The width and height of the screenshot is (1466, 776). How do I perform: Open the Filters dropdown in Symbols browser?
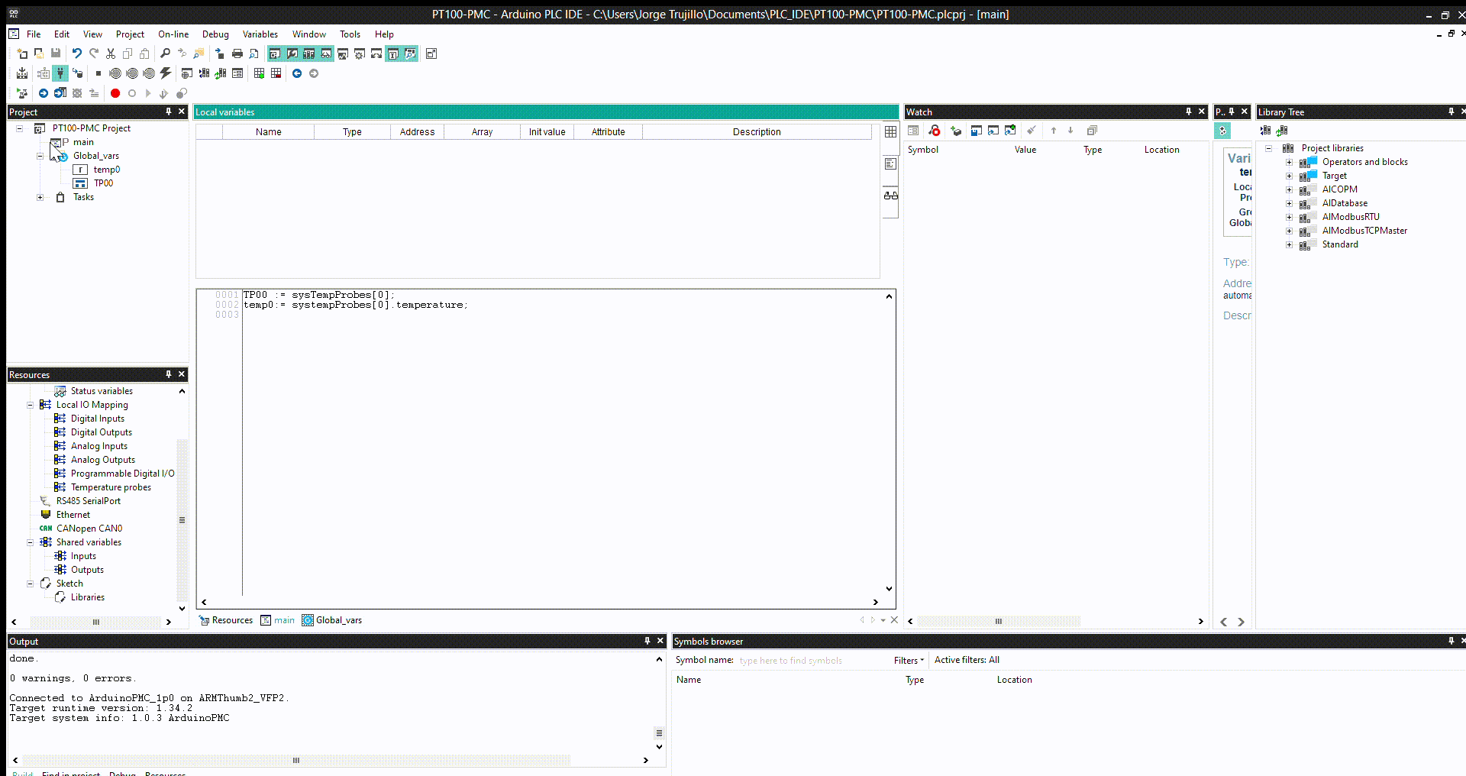(909, 660)
